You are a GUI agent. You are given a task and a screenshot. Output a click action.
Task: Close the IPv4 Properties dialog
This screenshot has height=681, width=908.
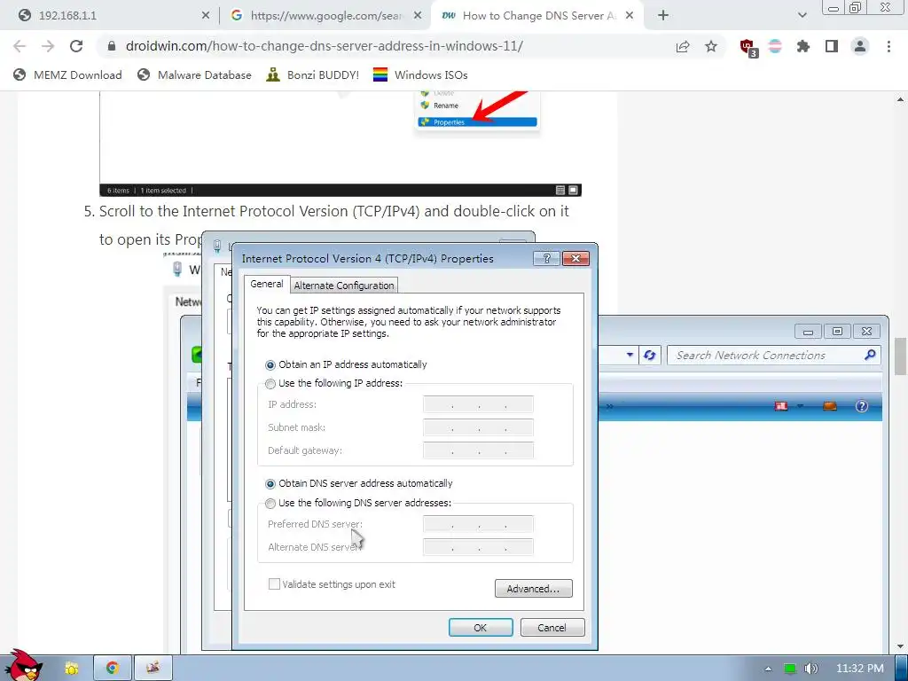point(576,258)
